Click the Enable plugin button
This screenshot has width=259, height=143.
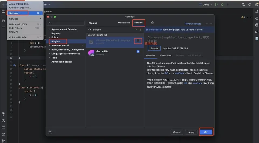[x=154, y=48]
